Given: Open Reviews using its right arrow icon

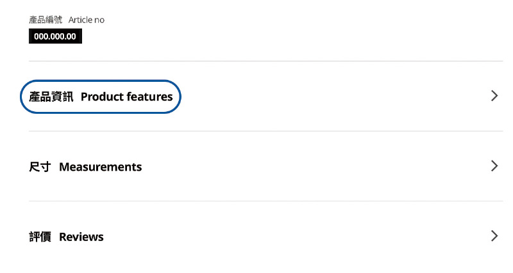Looking at the screenshot, I should [x=494, y=236].
